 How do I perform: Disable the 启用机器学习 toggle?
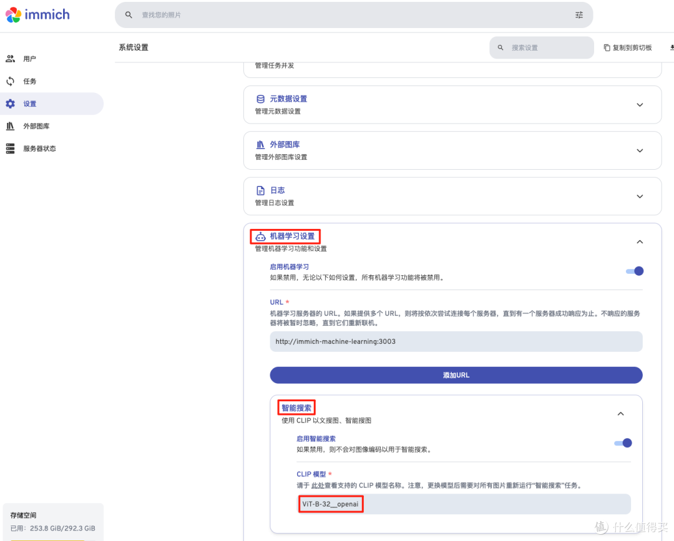pyautogui.click(x=635, y=271)
